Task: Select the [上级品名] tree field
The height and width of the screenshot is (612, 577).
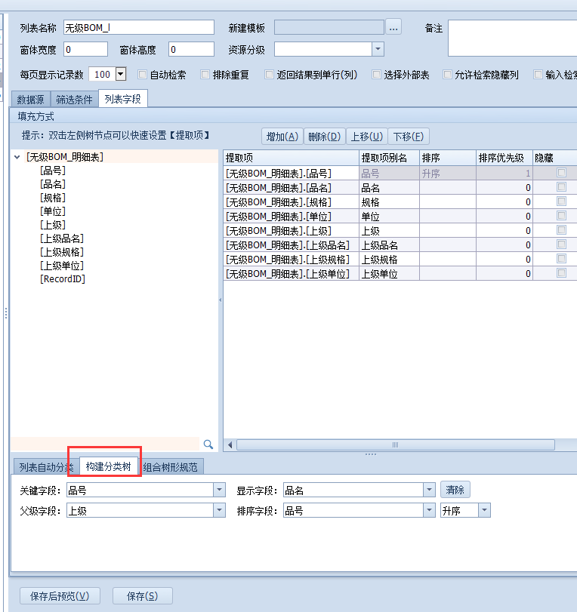Action: (62, 238)
